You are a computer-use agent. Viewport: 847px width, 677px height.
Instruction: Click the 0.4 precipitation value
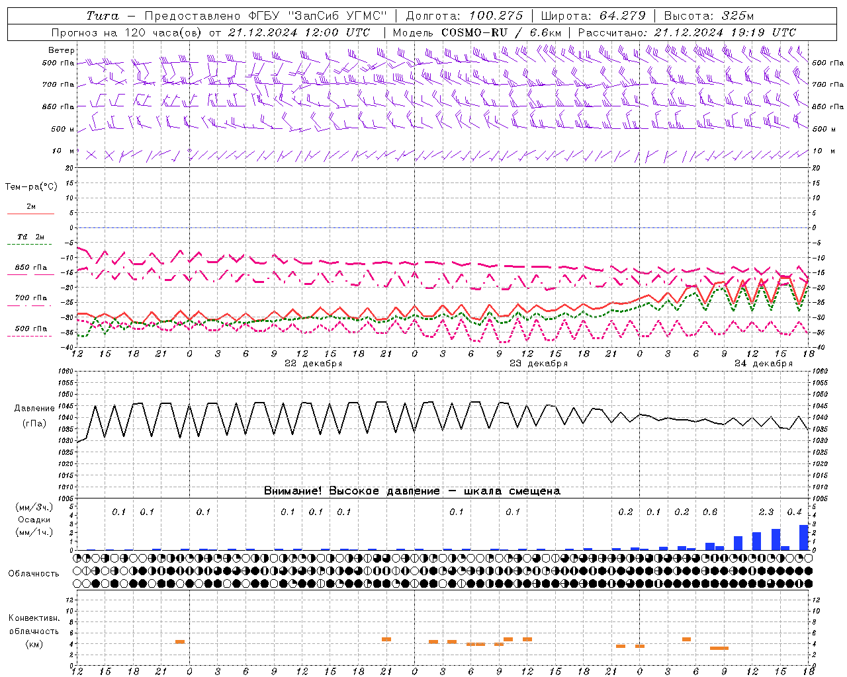pos(794,512)
